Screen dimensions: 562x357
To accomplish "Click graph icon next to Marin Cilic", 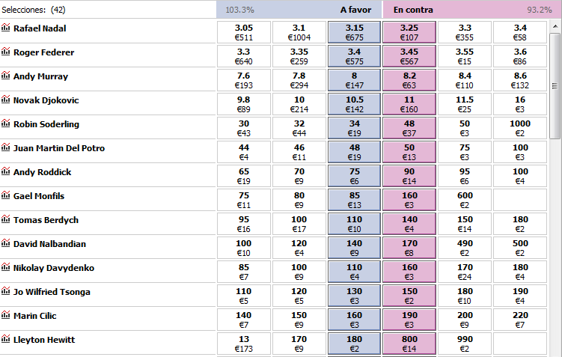I will (6, 316).
